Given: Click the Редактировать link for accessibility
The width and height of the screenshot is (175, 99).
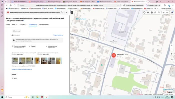Looking at the screenshot, I should pos(58,35).
